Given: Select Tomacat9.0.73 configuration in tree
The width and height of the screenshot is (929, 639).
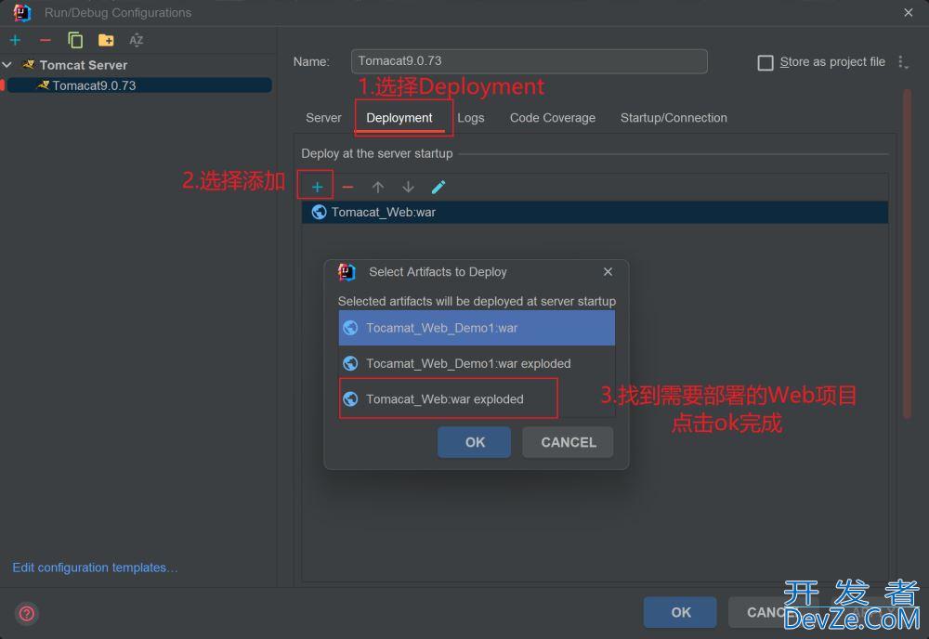Looking at the screenshot, I should (139, 85).
